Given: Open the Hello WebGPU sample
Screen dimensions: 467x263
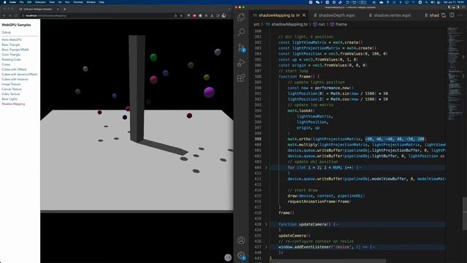Looking at the screenshot, I should coord(12,39).
